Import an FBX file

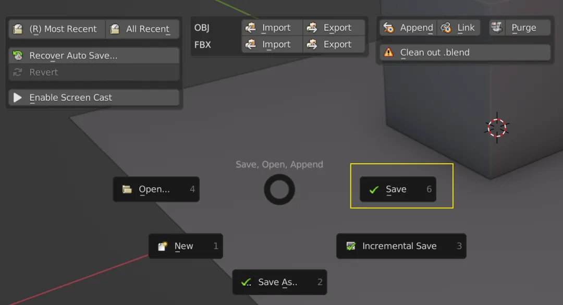272,44
